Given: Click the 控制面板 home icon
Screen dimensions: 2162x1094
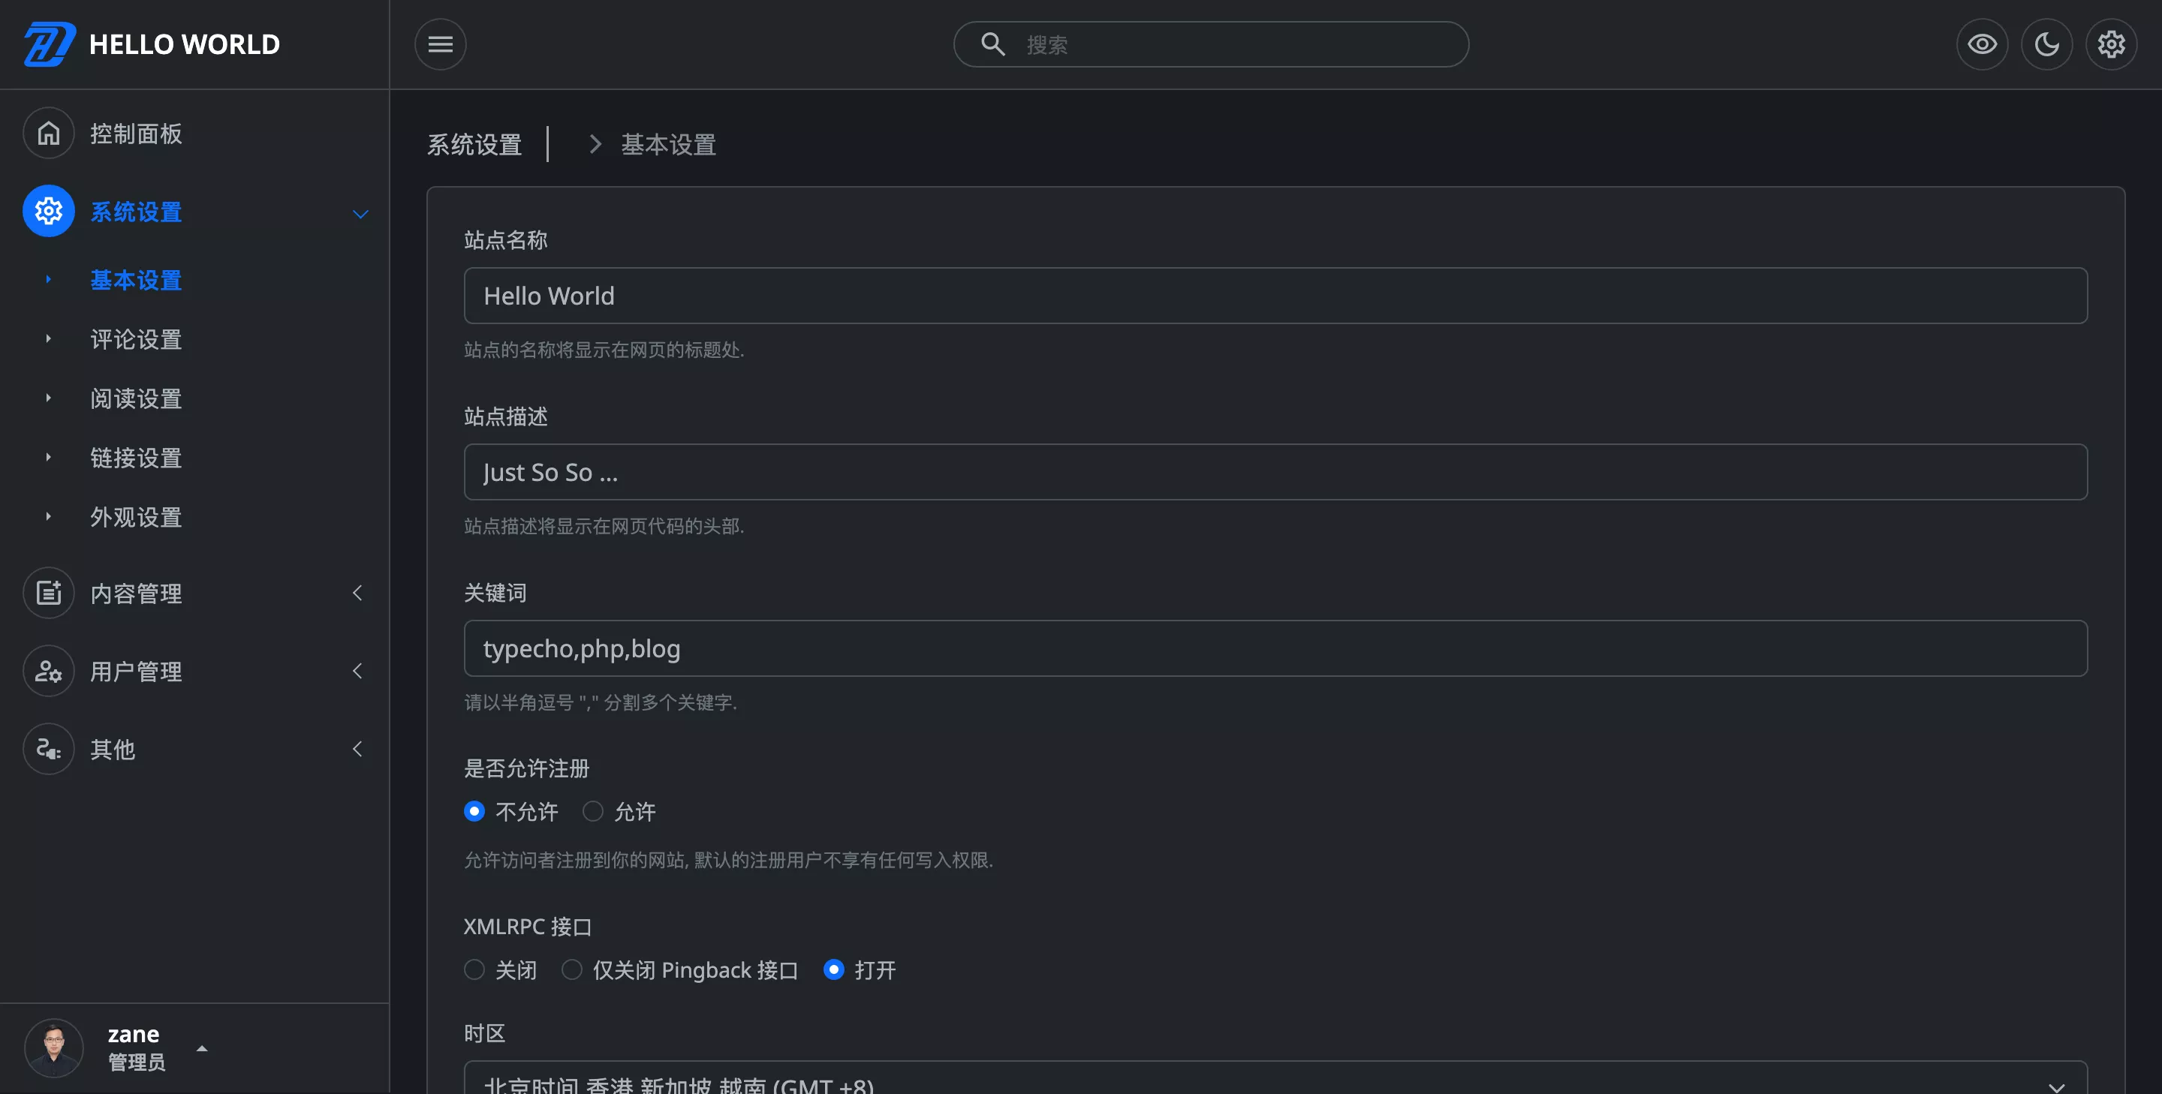Looking at the screenshot, I should 48,134.
